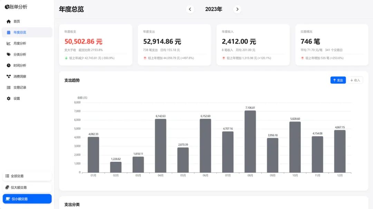This screenshot has height=209, width=373.
Task: Select the 仅大额交易 filter
Action: (x=27, y=187)
